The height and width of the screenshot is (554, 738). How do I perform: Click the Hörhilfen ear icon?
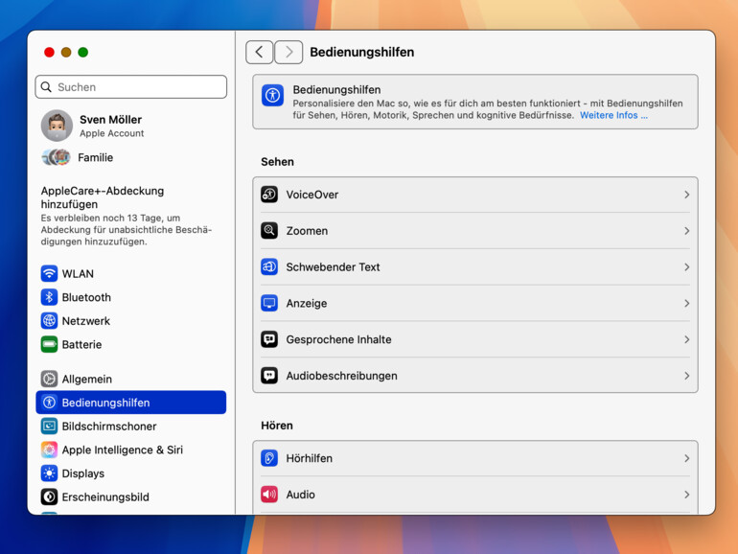[269, 458]
